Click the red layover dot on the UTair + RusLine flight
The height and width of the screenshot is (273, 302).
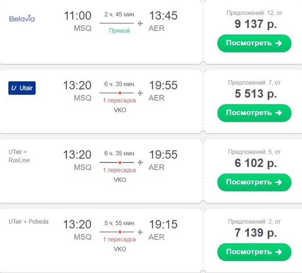tap(120, 163)
